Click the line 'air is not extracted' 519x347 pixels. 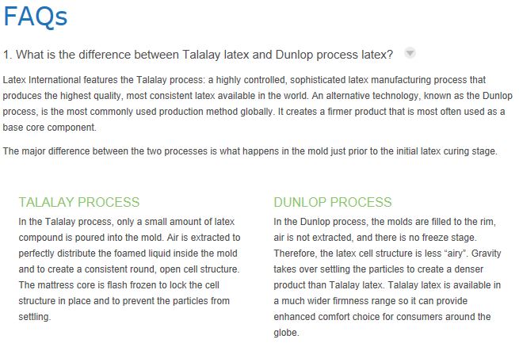coord(375,238)
